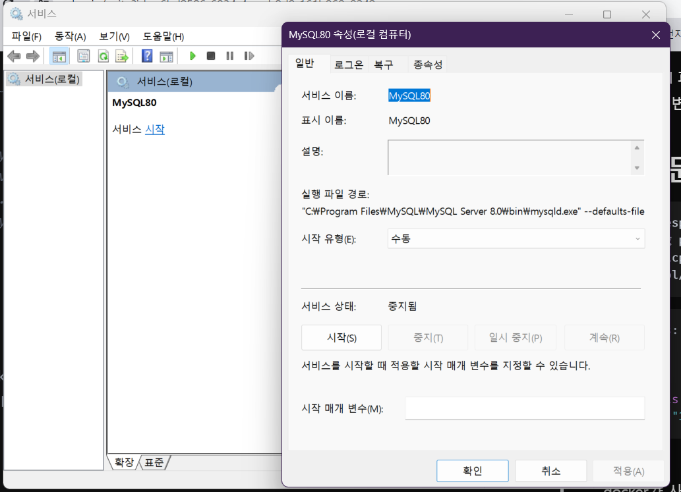Click the 시작 매개 변수 input field
The width and height of the screenshot is (681, 492).
pos(525,408)
